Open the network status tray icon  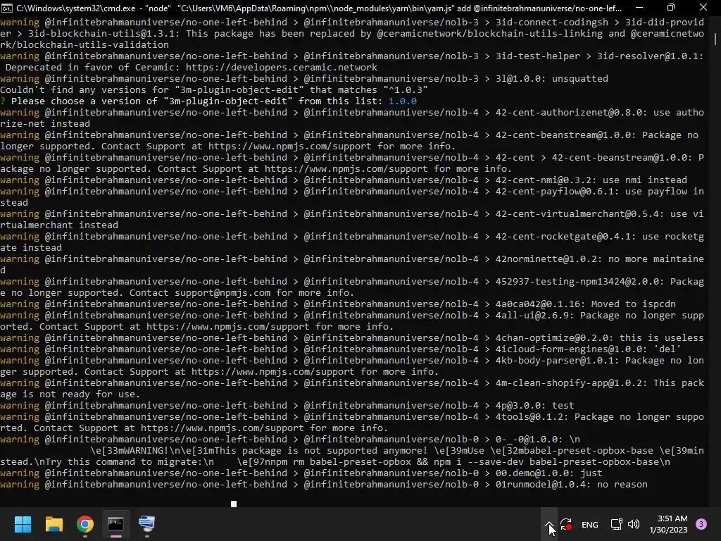pyautogui.click(x=616, y=524)
